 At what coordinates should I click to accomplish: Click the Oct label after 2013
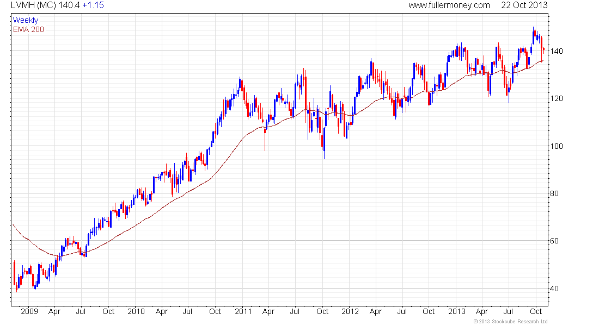[536, 311]
